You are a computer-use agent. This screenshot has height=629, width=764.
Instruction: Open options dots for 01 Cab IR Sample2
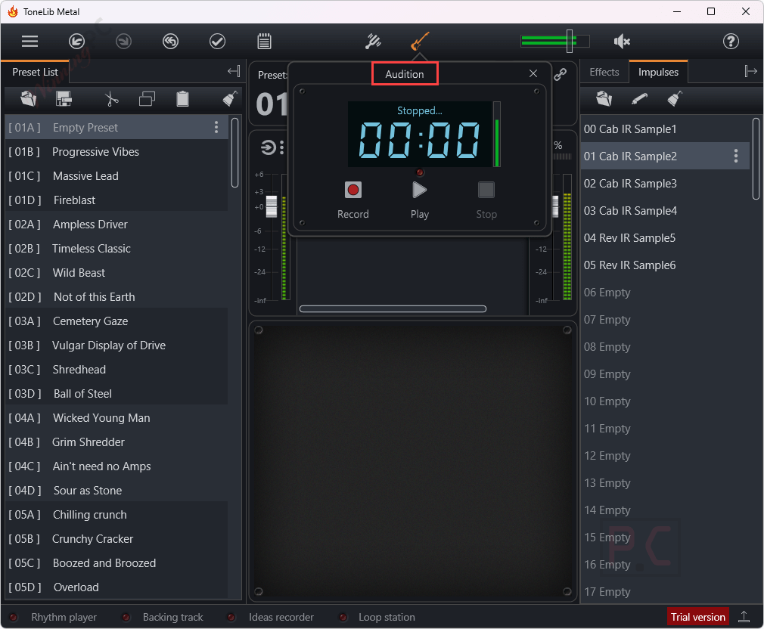coord(736,156)
